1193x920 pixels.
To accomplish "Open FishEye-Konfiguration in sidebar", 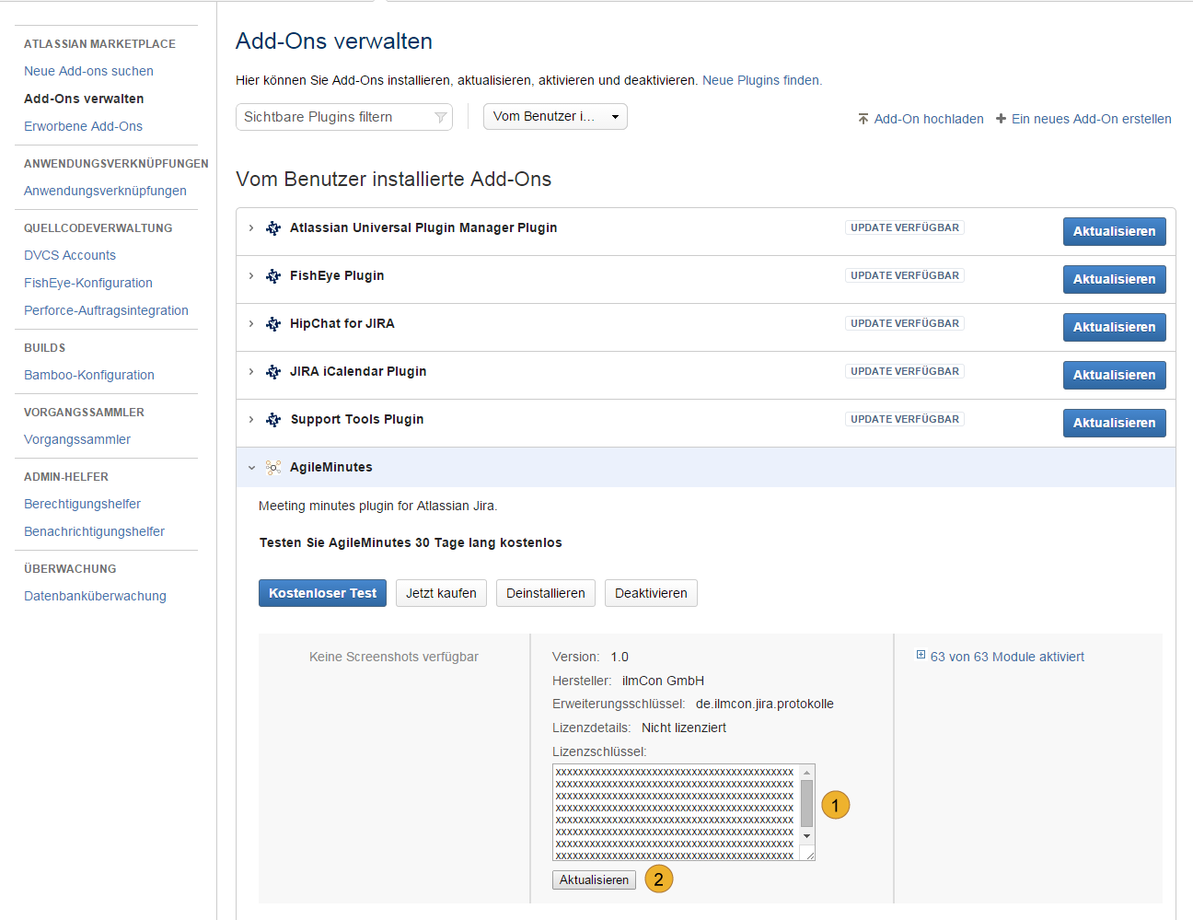I will (x=88, y=283).
